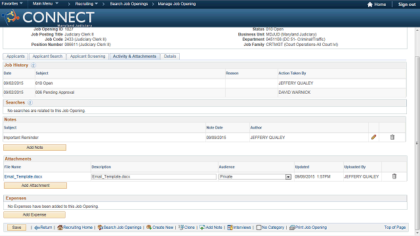The image size is (420, 236).
Task: Click the Add Expense button
Action: tap(34, 214)
